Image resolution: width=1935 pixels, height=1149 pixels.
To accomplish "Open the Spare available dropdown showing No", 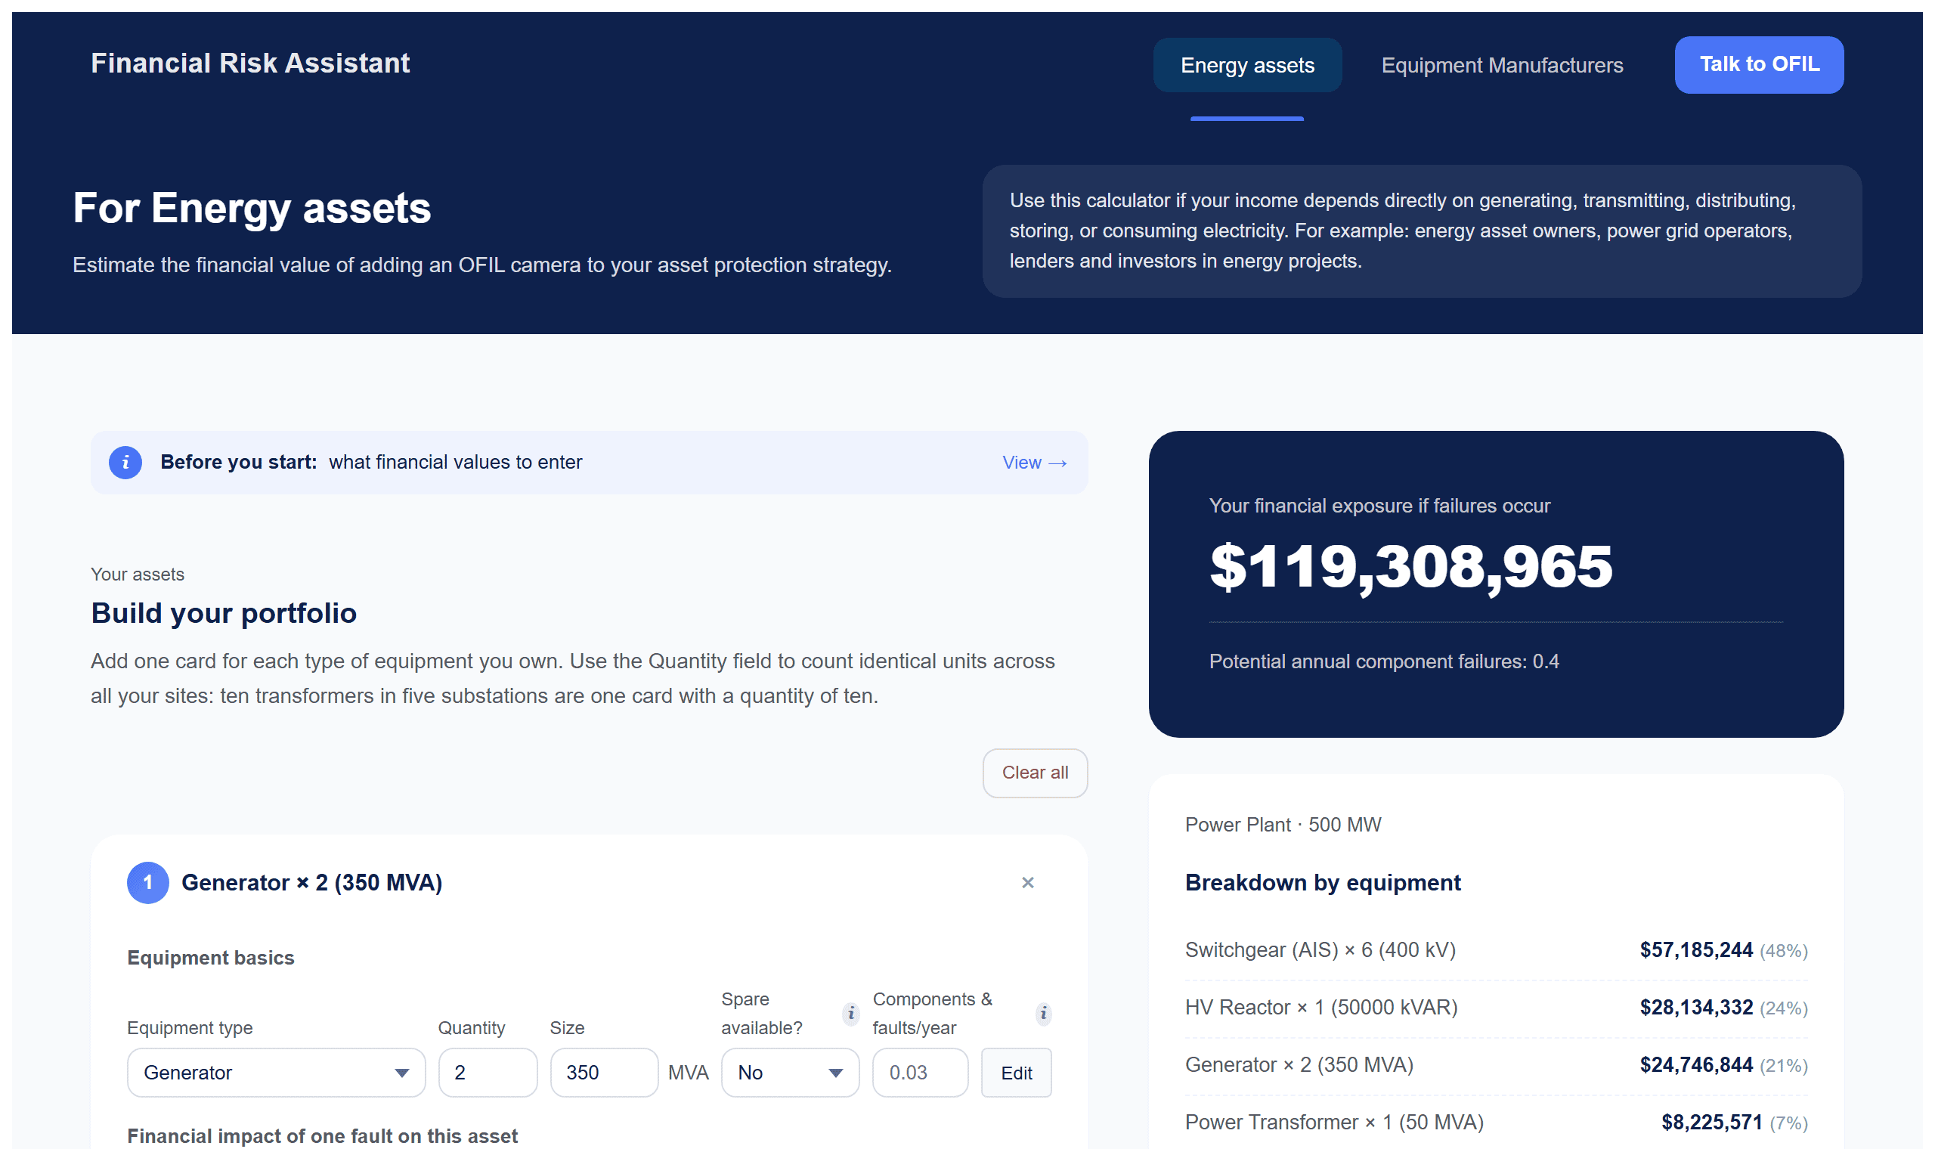I will click(791, 1073).
